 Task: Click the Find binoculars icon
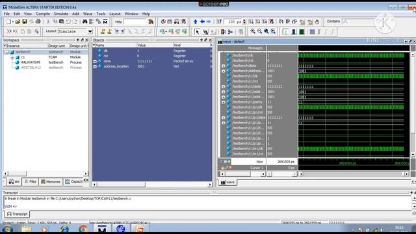click(84, 21)
